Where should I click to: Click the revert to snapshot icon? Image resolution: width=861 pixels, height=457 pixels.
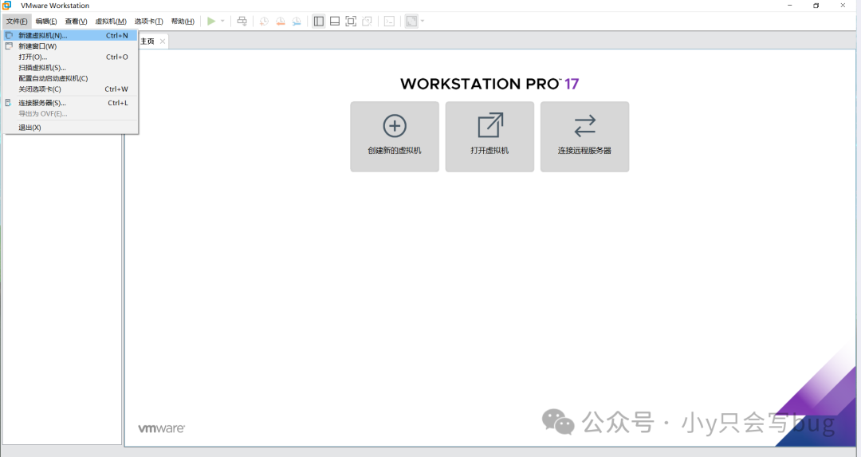coord(280,22)
